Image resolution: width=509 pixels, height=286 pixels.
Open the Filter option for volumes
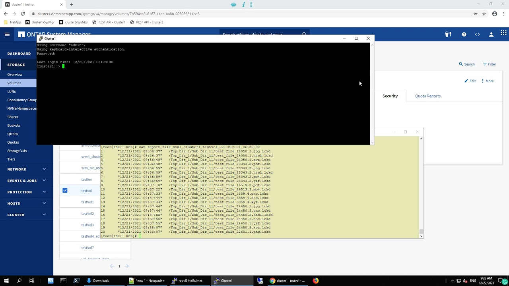[490, 64]
